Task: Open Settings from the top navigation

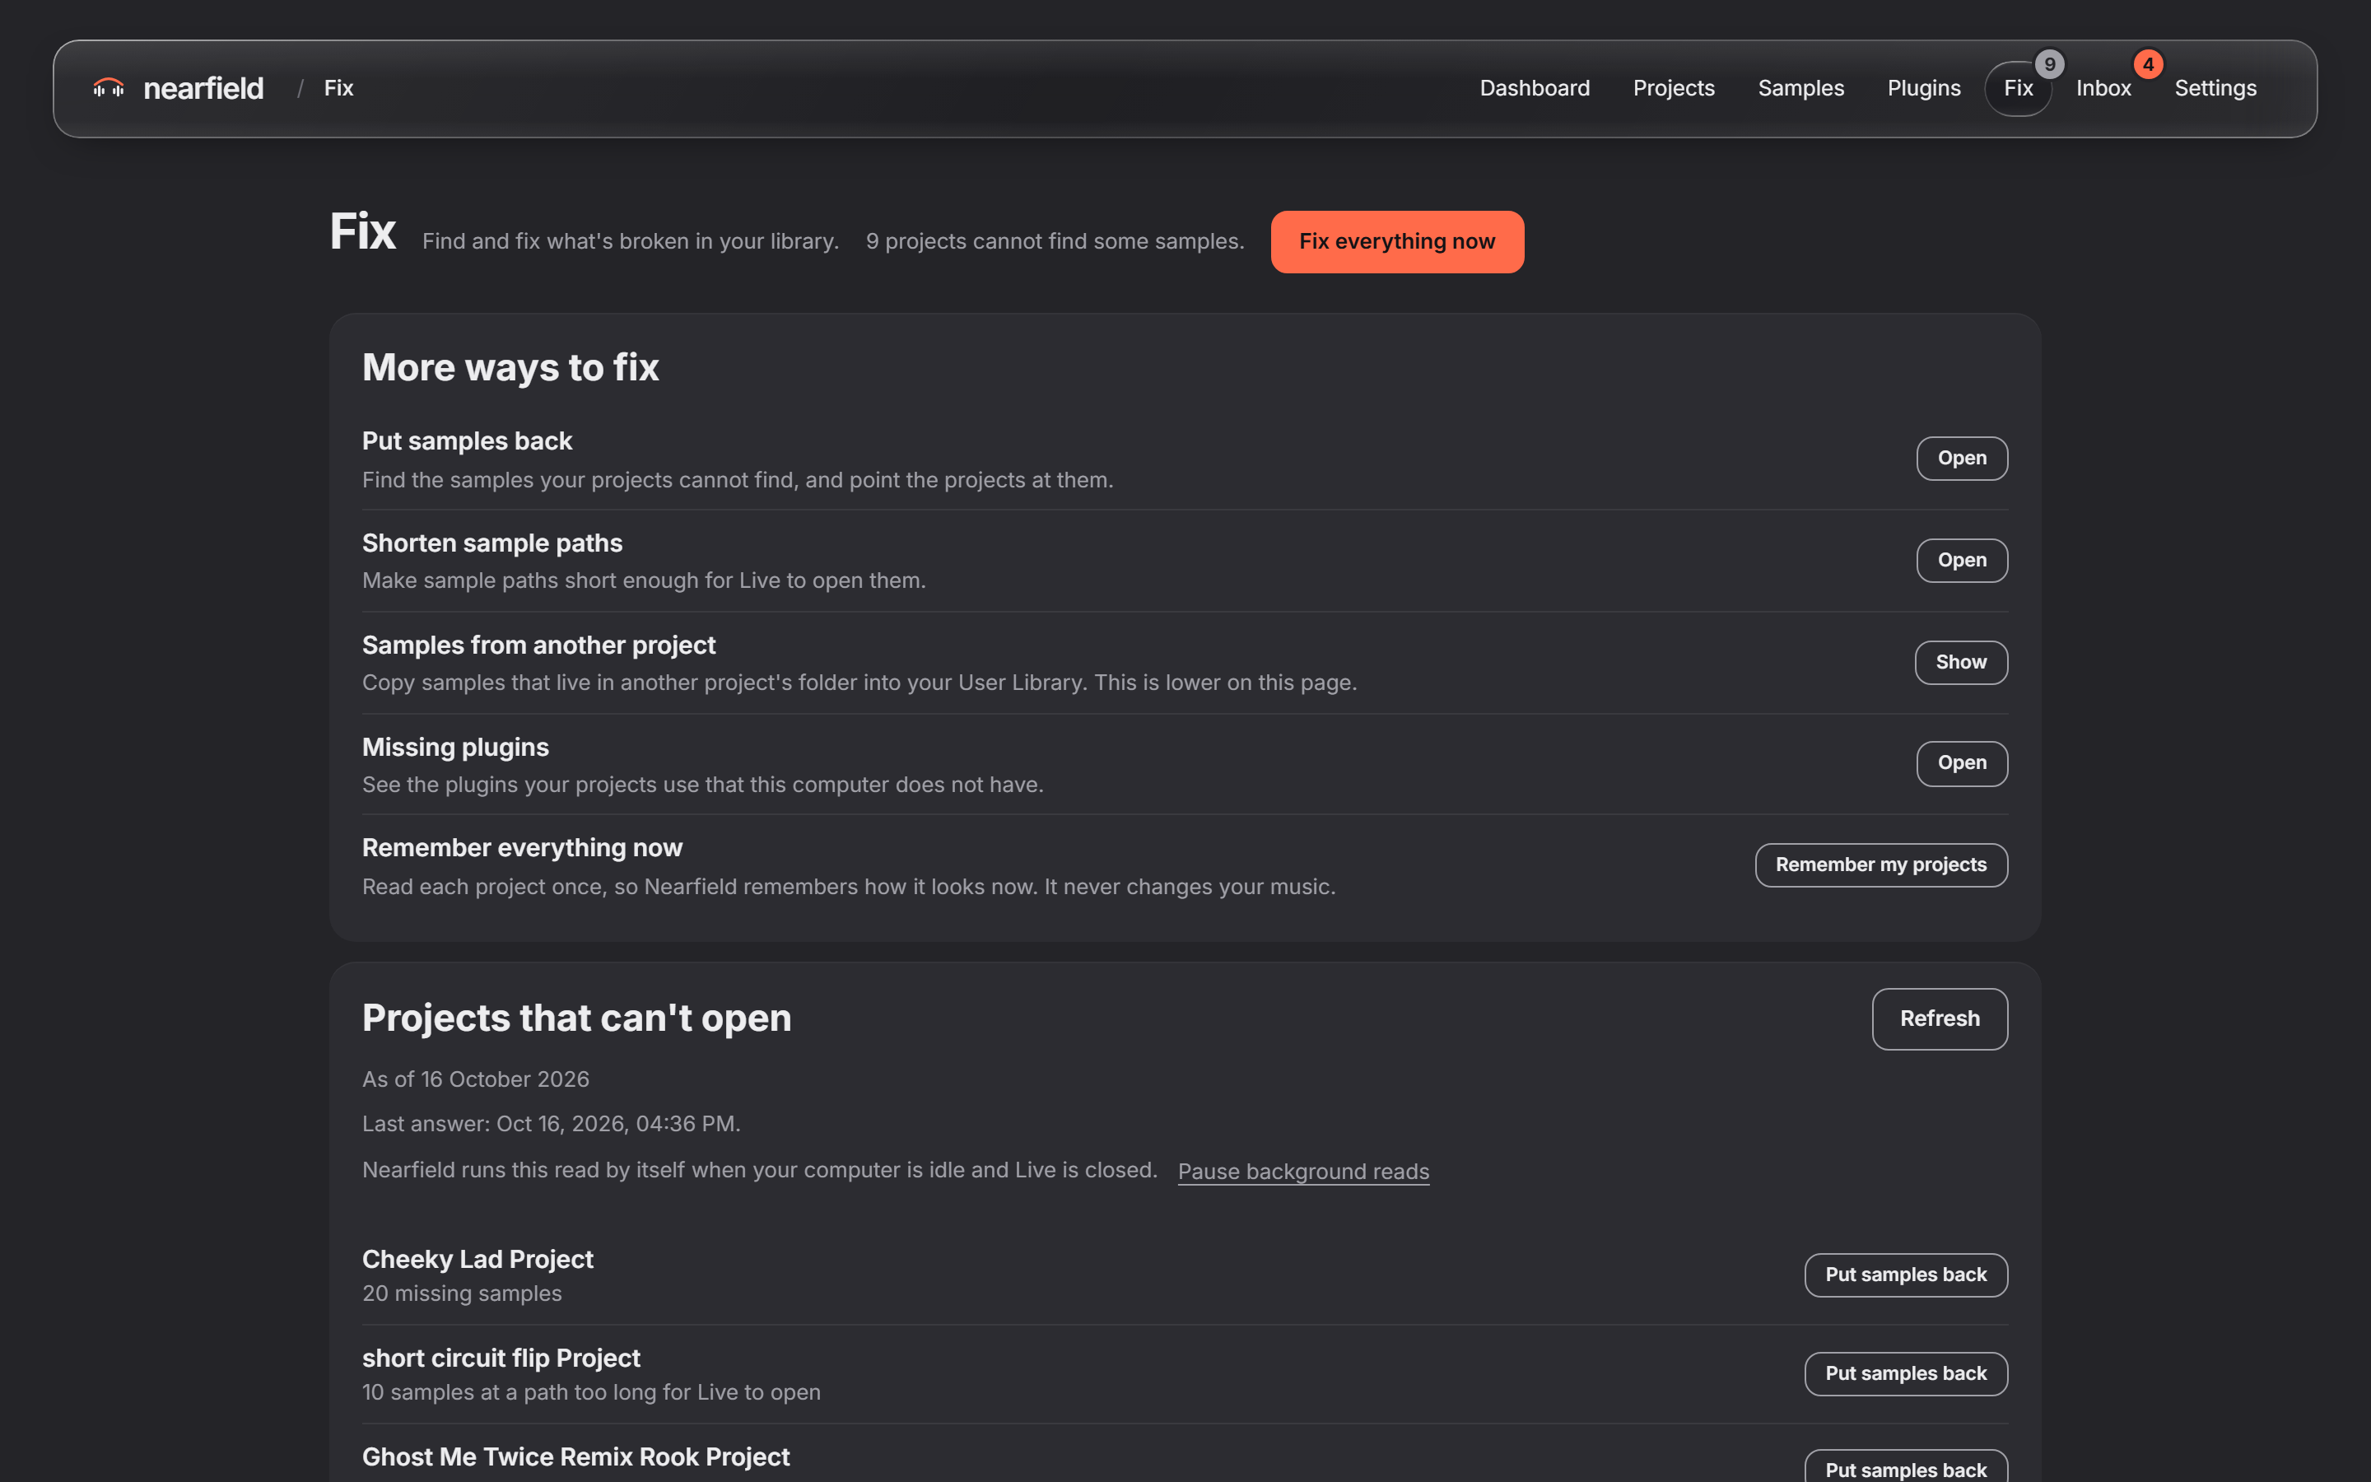Action: click(x=2215, y=88)
